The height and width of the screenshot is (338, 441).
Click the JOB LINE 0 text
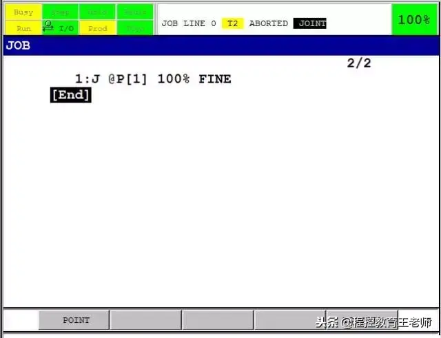189,23
